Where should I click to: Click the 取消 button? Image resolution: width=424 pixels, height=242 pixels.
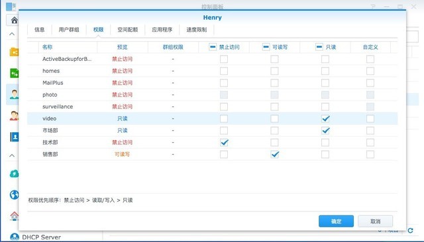[376, 222]
